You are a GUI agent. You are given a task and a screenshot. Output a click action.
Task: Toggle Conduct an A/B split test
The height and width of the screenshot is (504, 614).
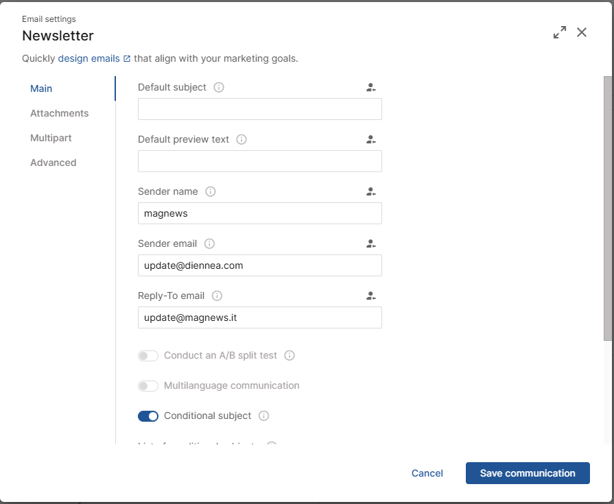click(148, 356)
